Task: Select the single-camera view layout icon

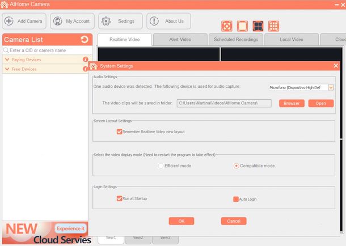Action: coord(242,26)
